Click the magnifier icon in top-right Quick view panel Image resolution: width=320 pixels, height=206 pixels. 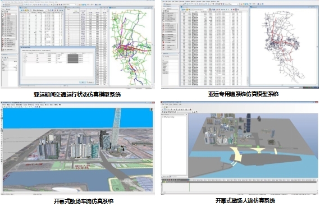[x=163, y=57]
